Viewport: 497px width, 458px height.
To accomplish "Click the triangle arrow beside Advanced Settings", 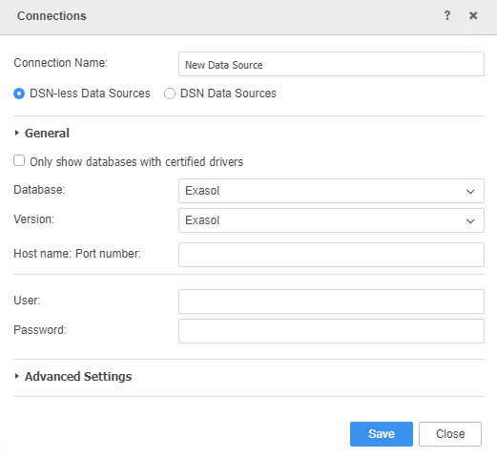I will coord(17,376).
